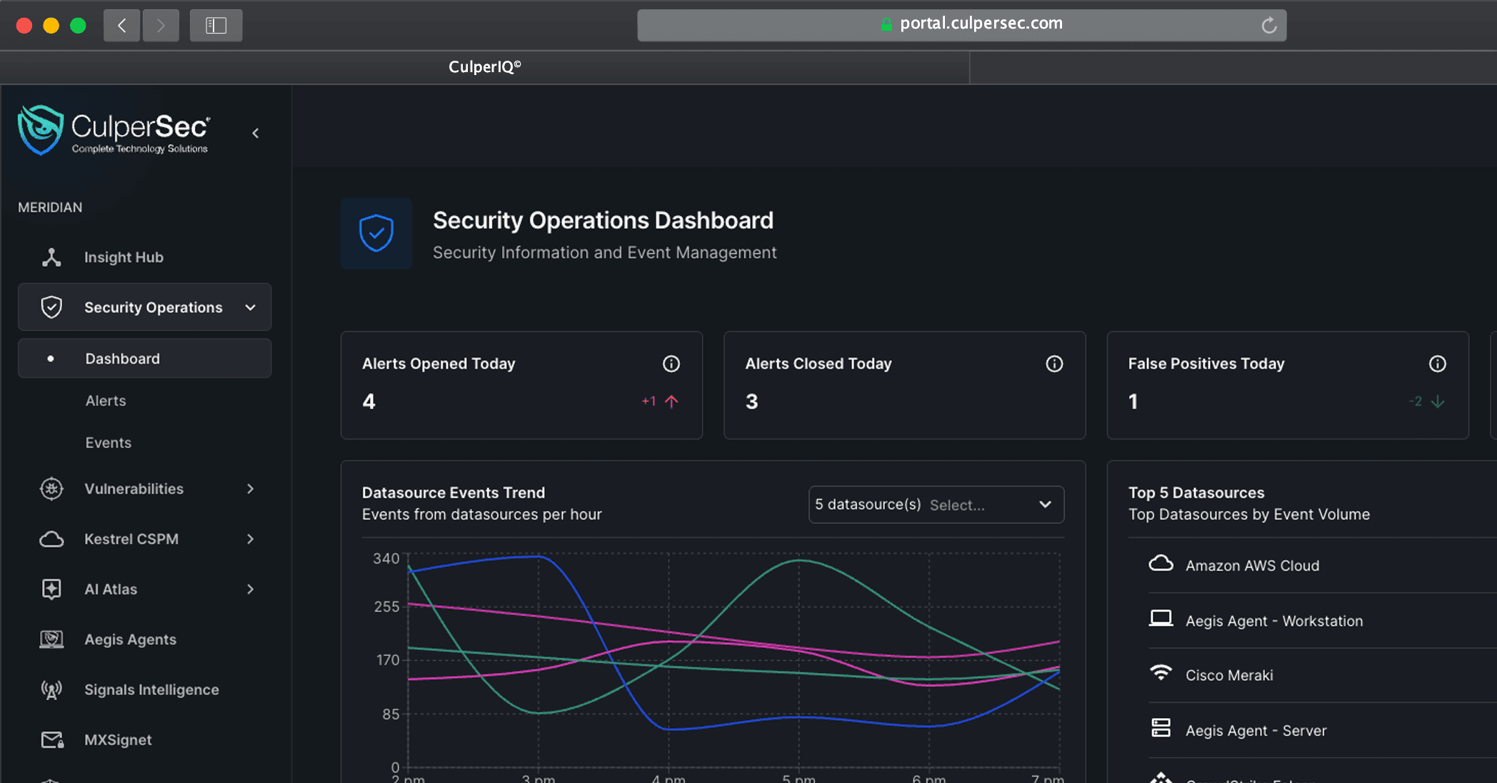Click the Cisco Meraki wifi icon

(x=1161, y=673)
